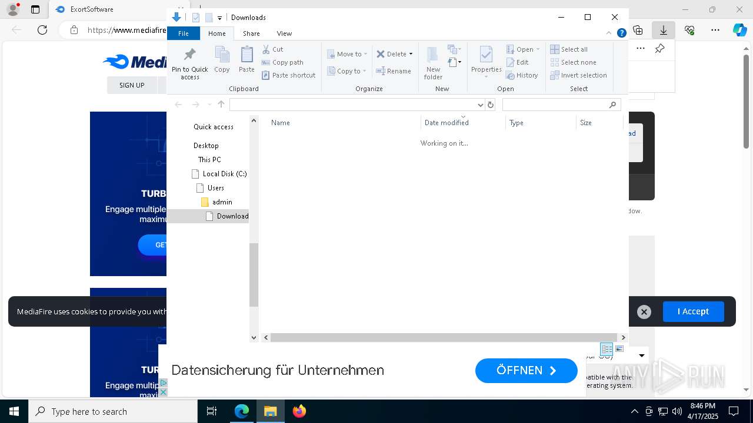This screenshot has width=753, height=423.
Task: Reload the MediaFire page in Edge
Action: (42, 30)
